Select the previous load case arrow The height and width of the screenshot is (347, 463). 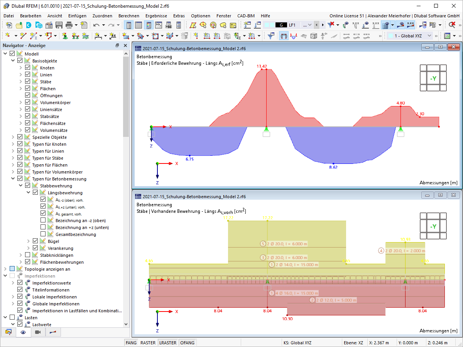click(x=316, y=25)
